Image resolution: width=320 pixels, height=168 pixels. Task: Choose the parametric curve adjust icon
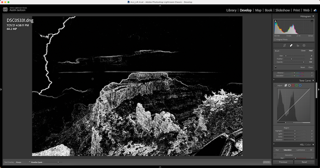click(x=286, y=85)
